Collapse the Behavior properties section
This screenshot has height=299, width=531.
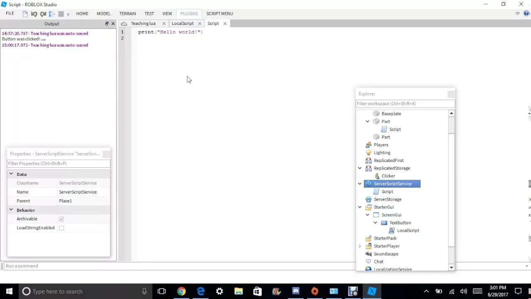point(11,210)
